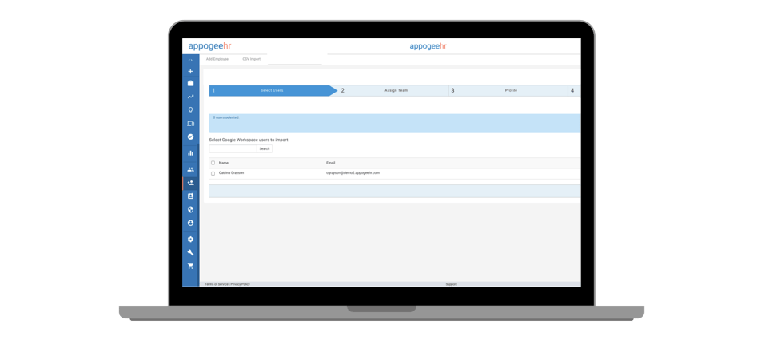
Task: Open the Privacy Policy link
Action: click(x=241, y=284)
